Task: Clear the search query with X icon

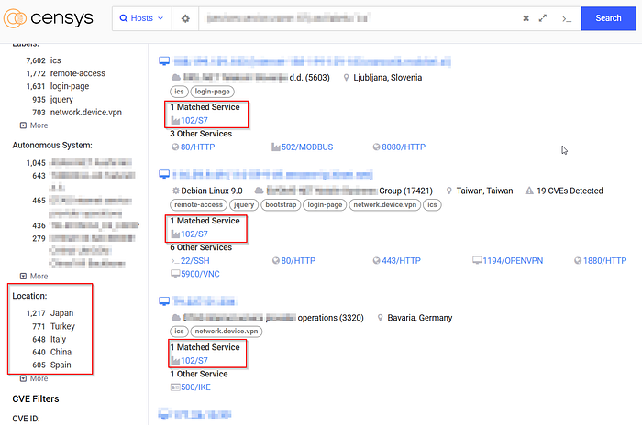Action: 526,18
